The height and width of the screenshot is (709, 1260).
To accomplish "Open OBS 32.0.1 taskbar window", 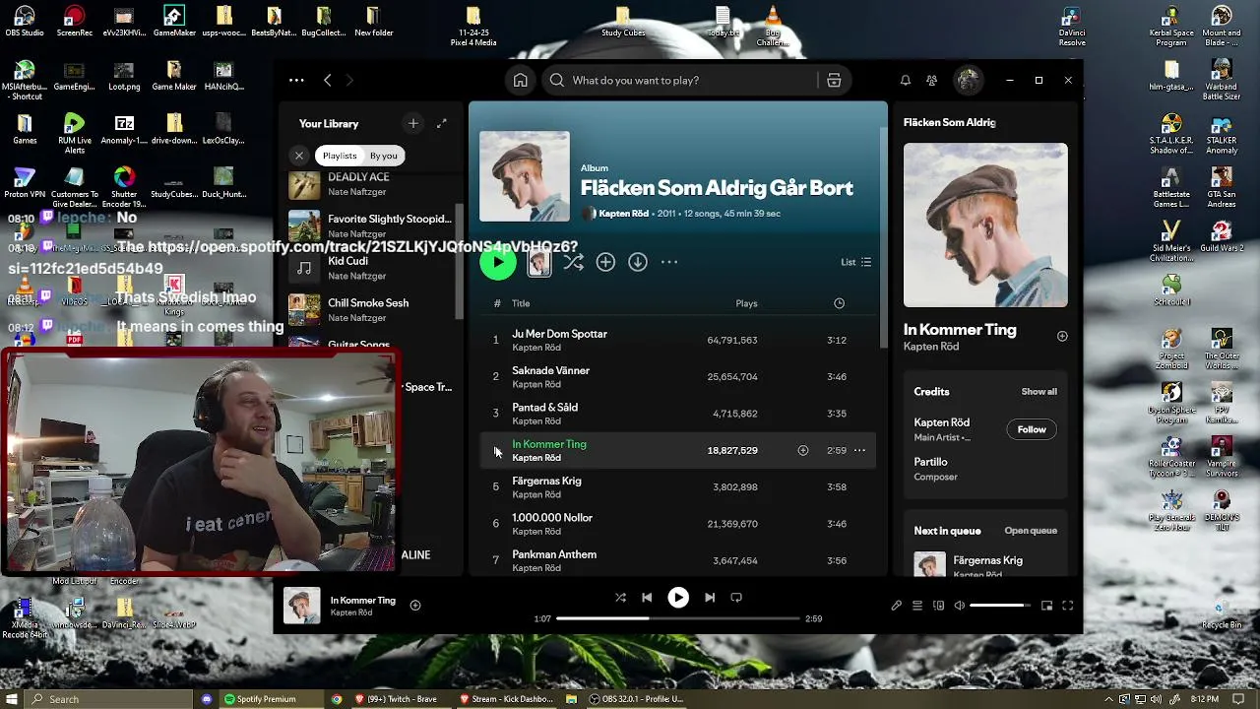I will coord(635,699).
